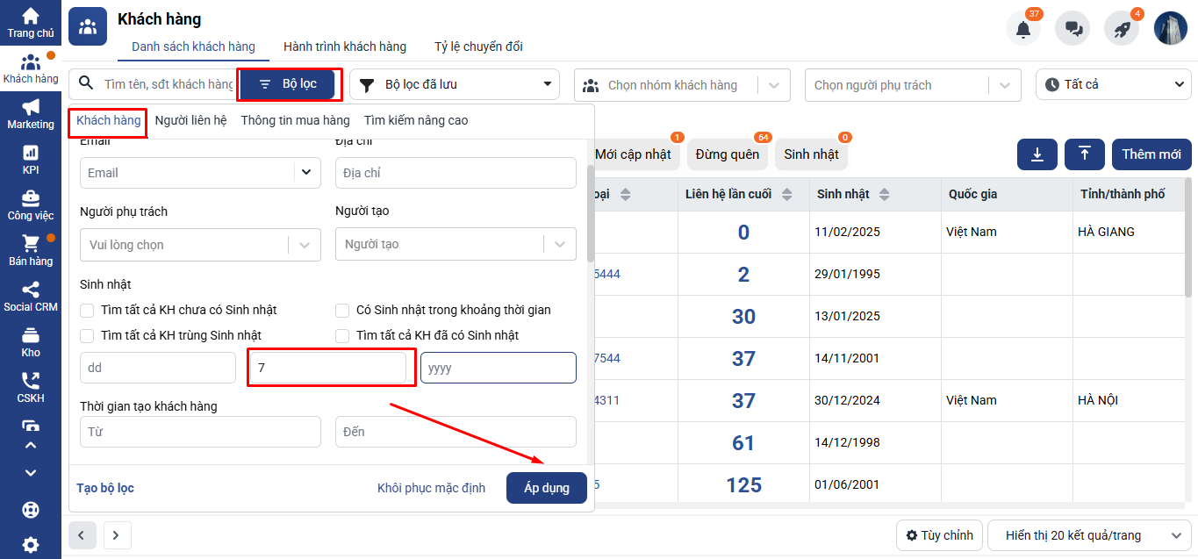Tick 'Tìm tất cả KH trùng Sinh nhật'

[87, 335]
